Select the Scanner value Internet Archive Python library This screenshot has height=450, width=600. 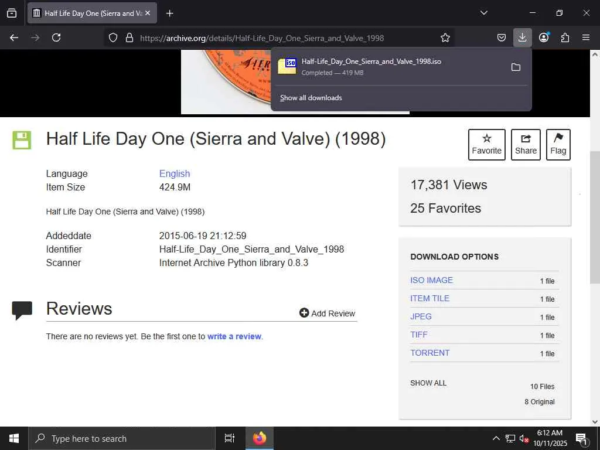click(234, 263)
